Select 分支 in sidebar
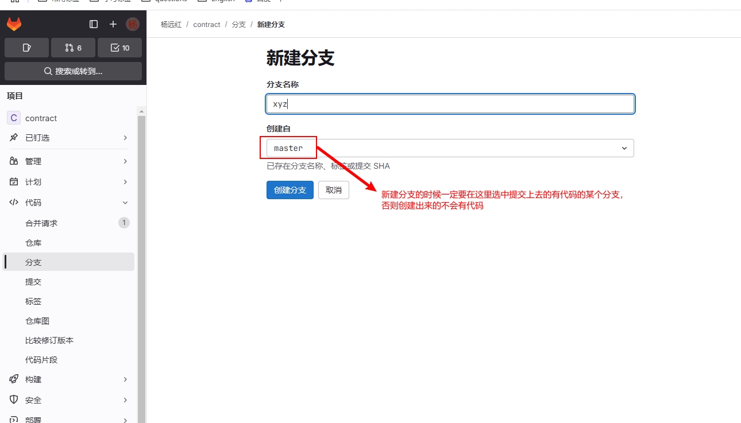 68,262
